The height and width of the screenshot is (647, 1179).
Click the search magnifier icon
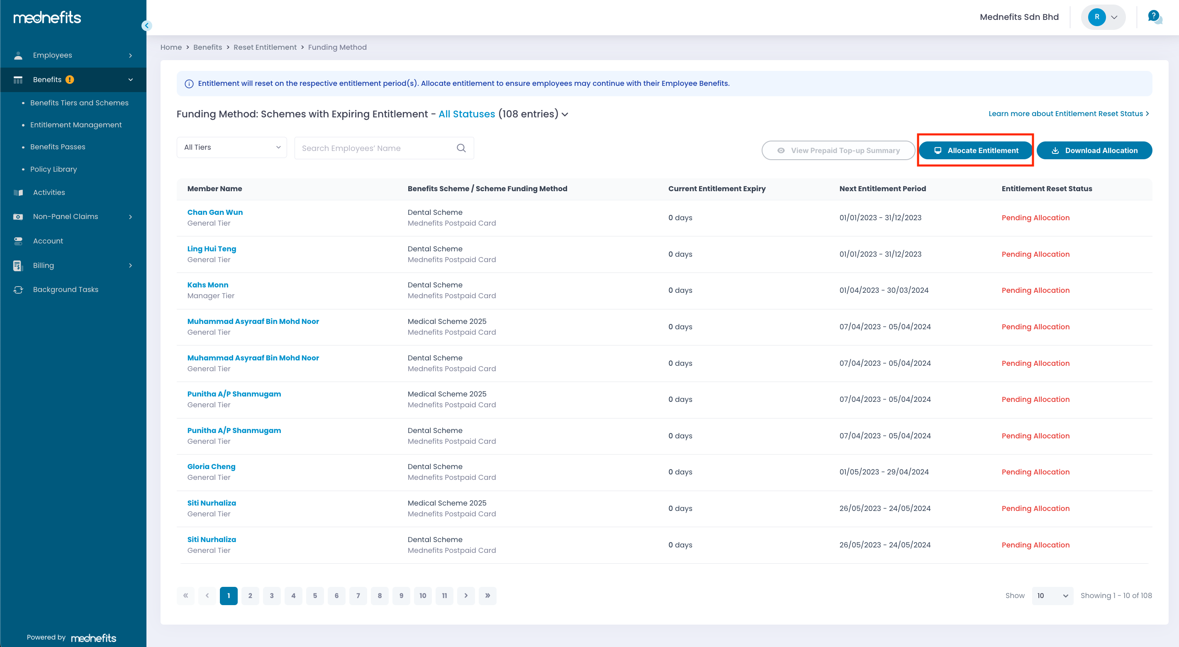[x=461, y=148]
